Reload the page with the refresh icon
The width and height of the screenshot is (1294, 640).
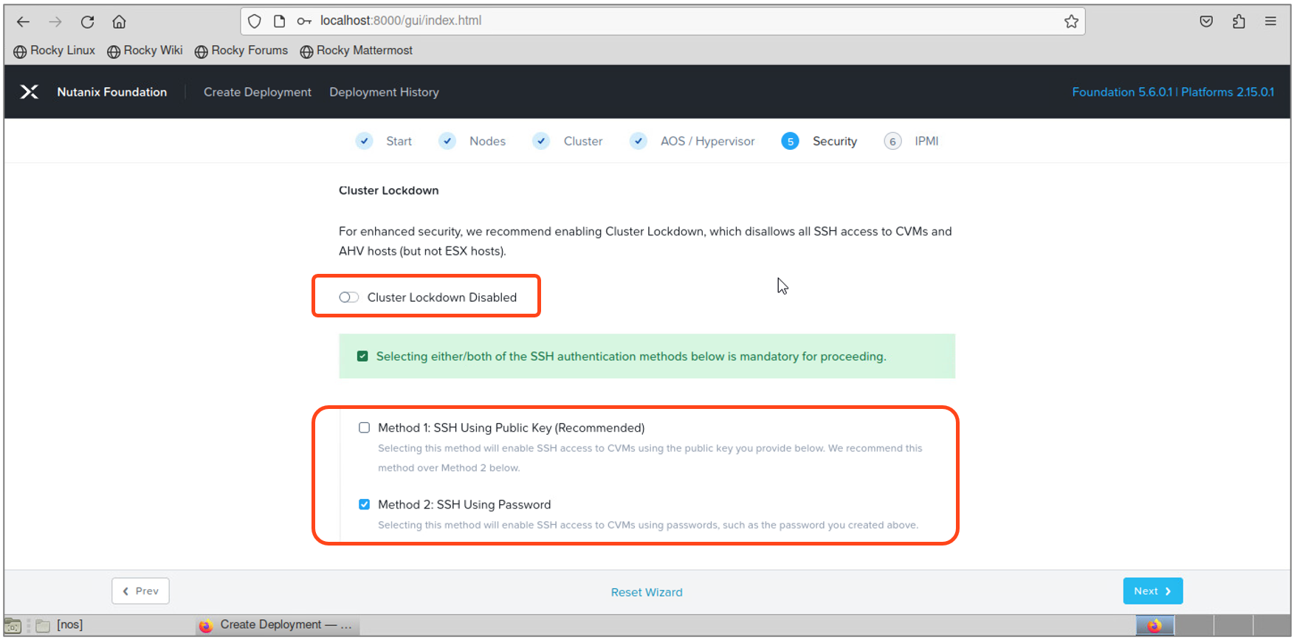tap(87, 21)
